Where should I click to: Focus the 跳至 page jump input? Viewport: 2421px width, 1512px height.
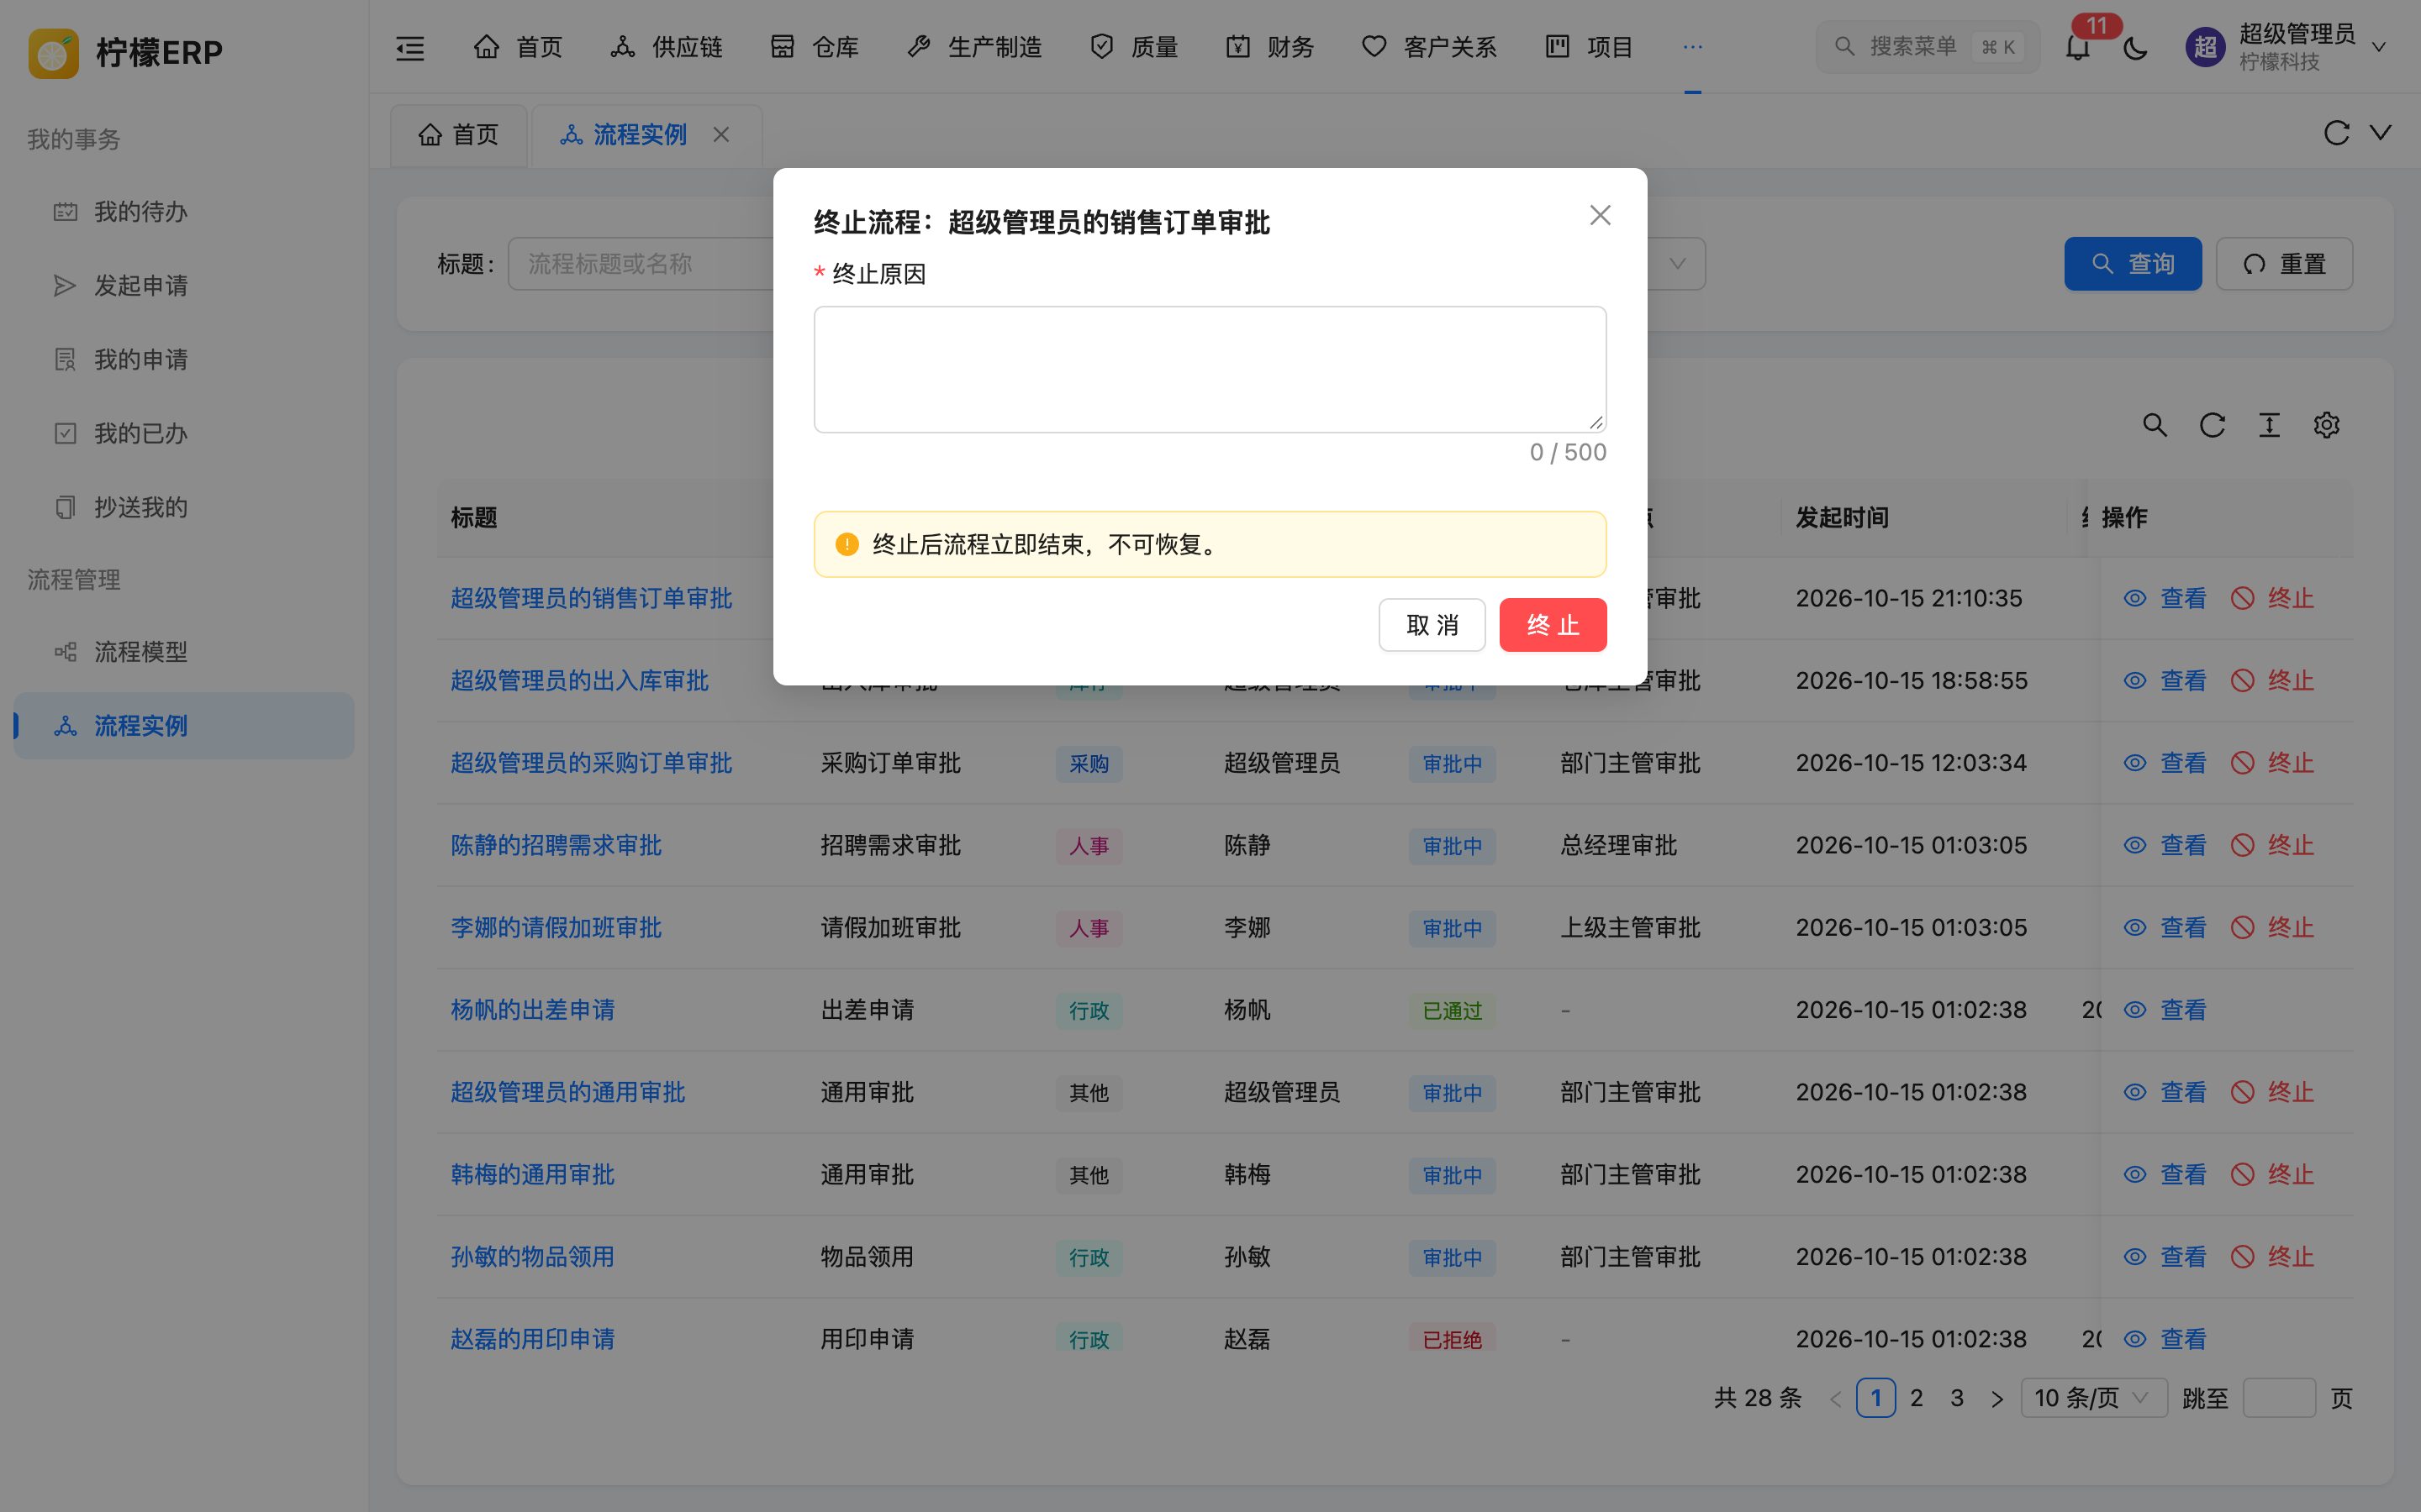(2279, 1398)
